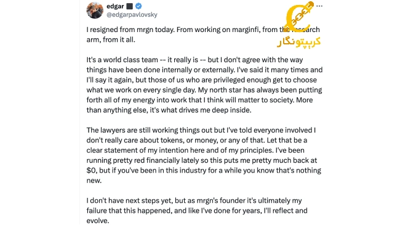Image resolution: width=400 pixels, height=225 pixels.
Task: Click the display name edgar
Action: [x=115, y=6]
